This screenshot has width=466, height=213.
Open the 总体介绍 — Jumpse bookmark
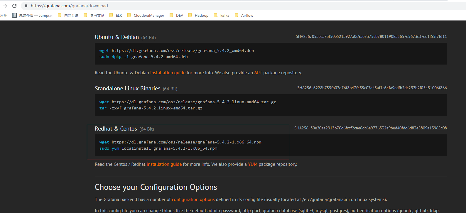coord(32,16)
